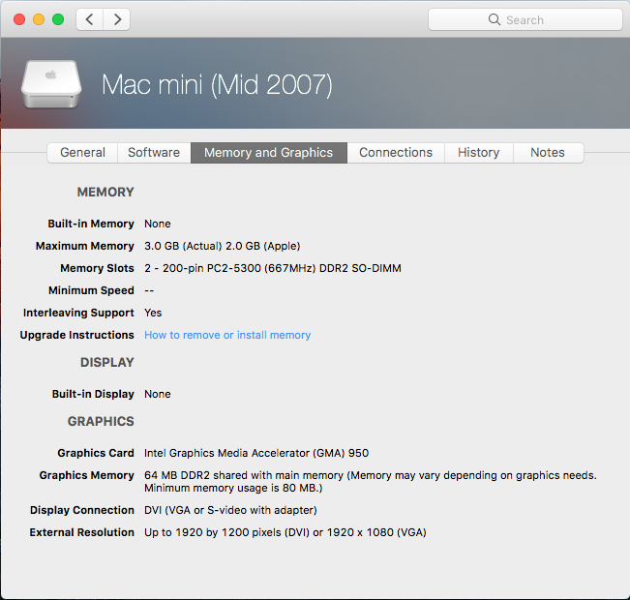Switch to the General tab
The height and width of the screenshot is (600, 630).
[82, 153]
